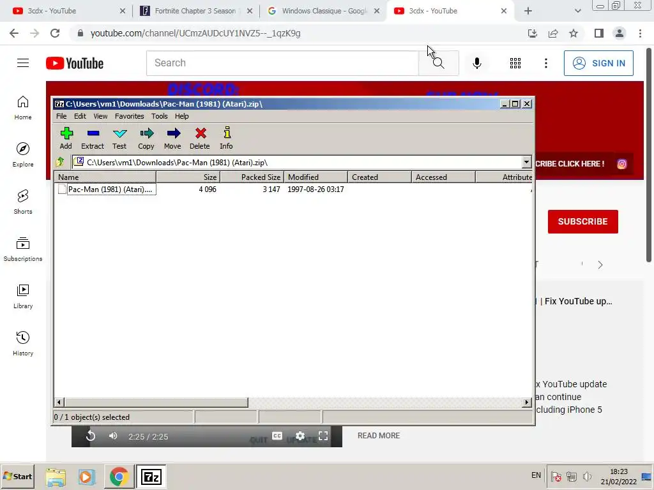Mute the video with speaker icon

tap(113, 436)
